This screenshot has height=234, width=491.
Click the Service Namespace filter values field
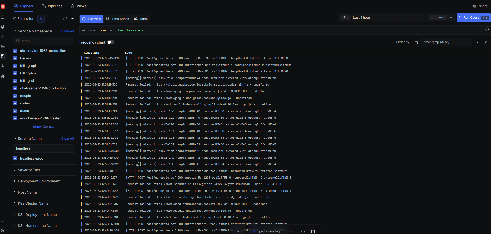point(43,41)
